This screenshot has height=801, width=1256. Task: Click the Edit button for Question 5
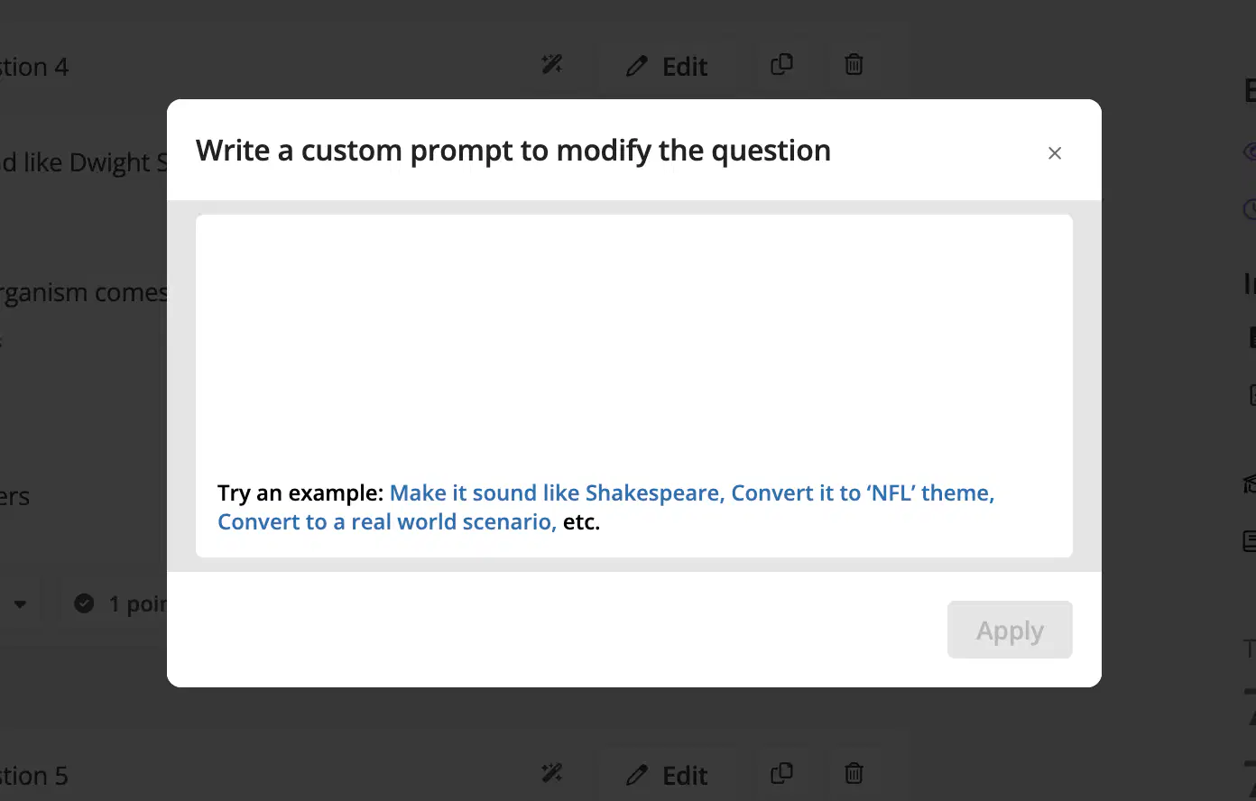(x=668, y=776)
